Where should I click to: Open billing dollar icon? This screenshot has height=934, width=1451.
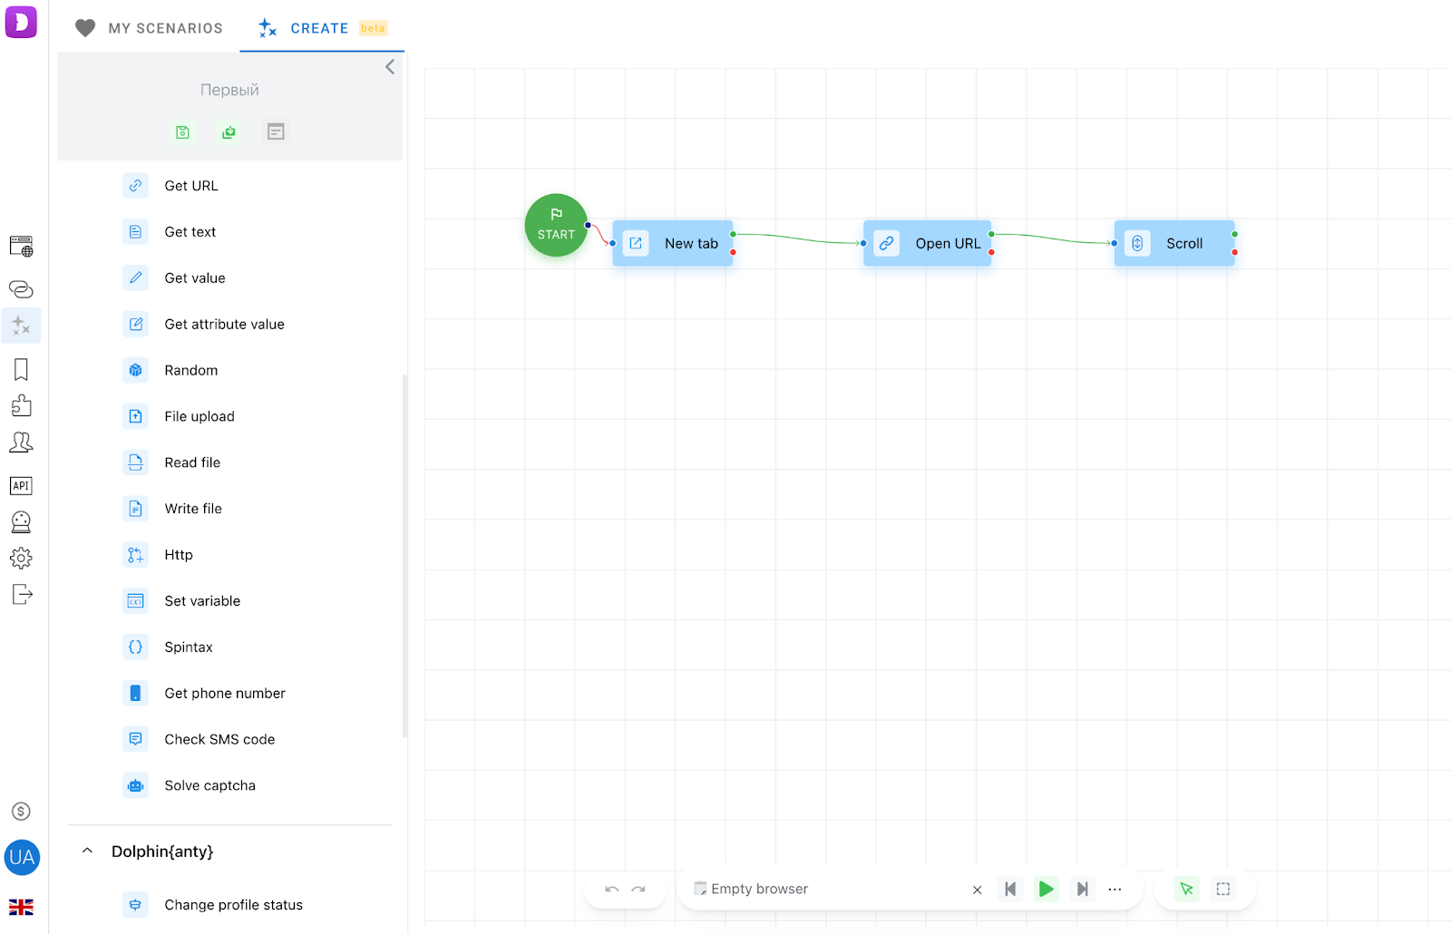(x=21, y=812)
